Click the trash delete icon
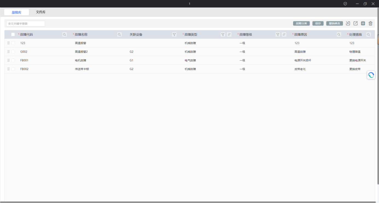The width and height of the screenshot is (379, 203). (371, 23)
